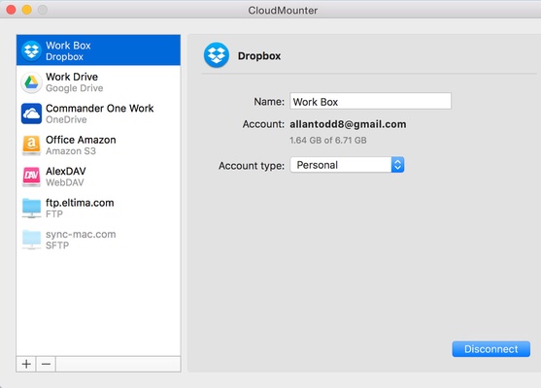Image resolution: width=541 pixels, height=388 pixels.
Task: Click the large Dropbox logo in details header
Action: (217, 55)
